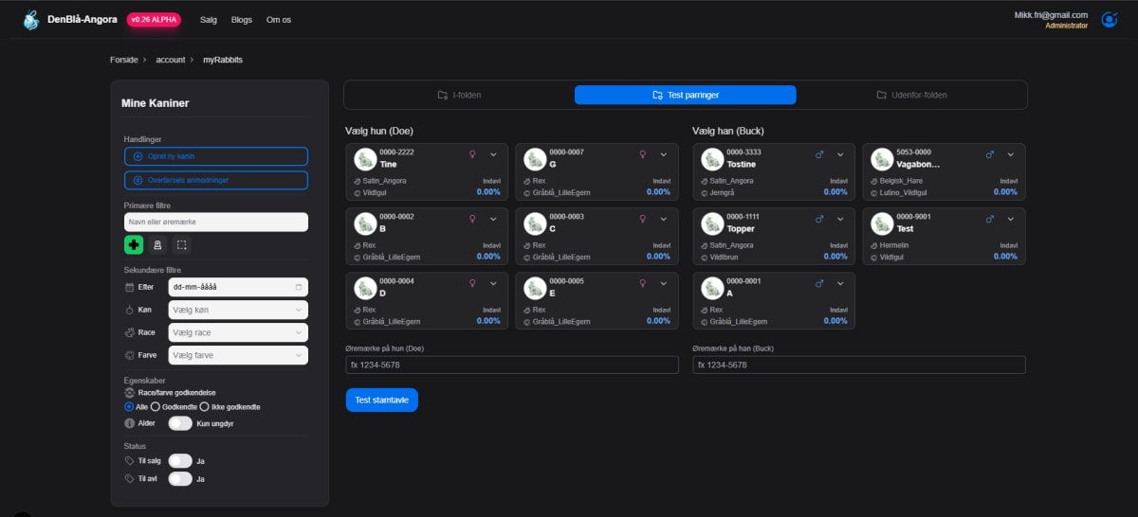Open the calendar picker in the Efter date field
The width and height of the screenshot is (1138, 517).
299,286
